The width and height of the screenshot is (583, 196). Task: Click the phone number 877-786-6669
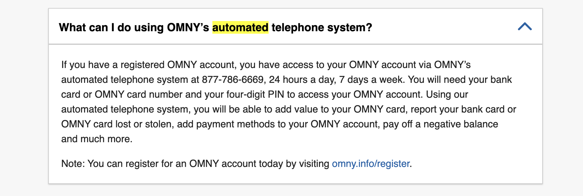[232, 79]
